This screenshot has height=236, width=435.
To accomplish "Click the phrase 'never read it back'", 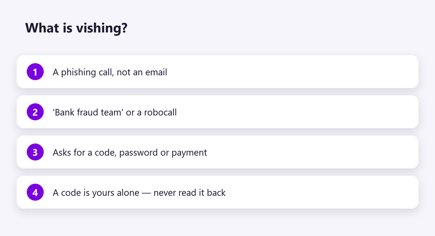I will tap(189, 192).
